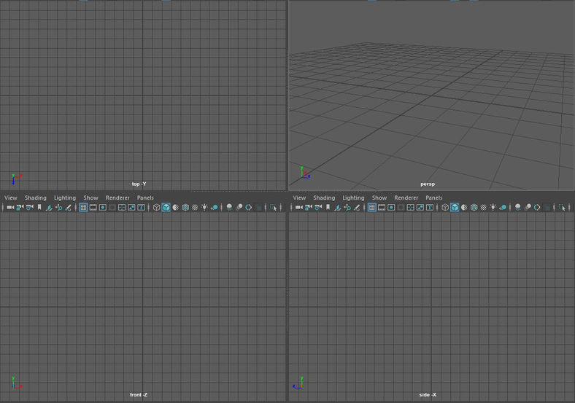
Task: Click the 'top -Y' viewport label
Action: 139,184
